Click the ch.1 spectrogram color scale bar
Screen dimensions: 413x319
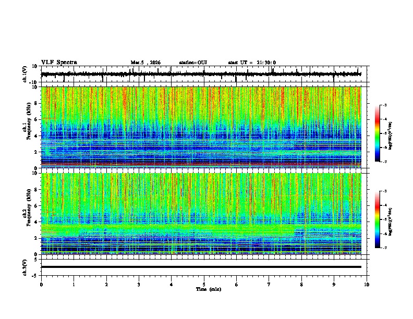point(378,133)
